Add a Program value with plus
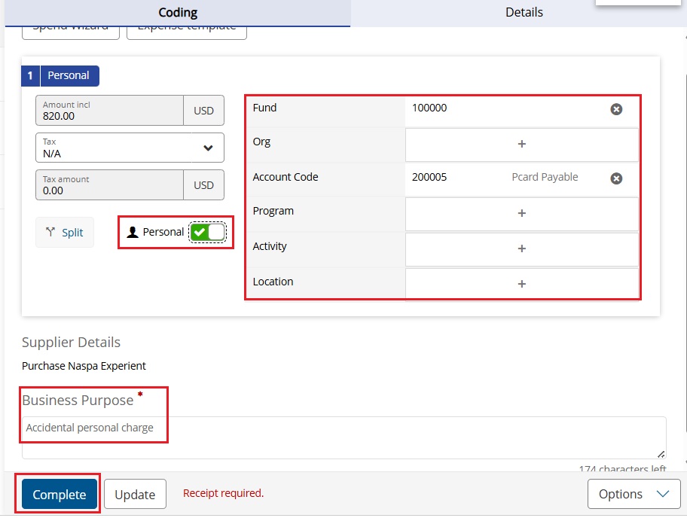This screenshot has height=518, width=687. [x=521, y=214]
